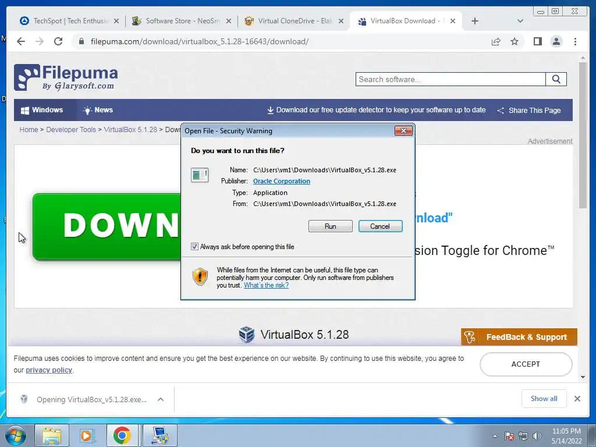
Task: Click Cancel in the Security Warning dialog
Action: [380, 226]
